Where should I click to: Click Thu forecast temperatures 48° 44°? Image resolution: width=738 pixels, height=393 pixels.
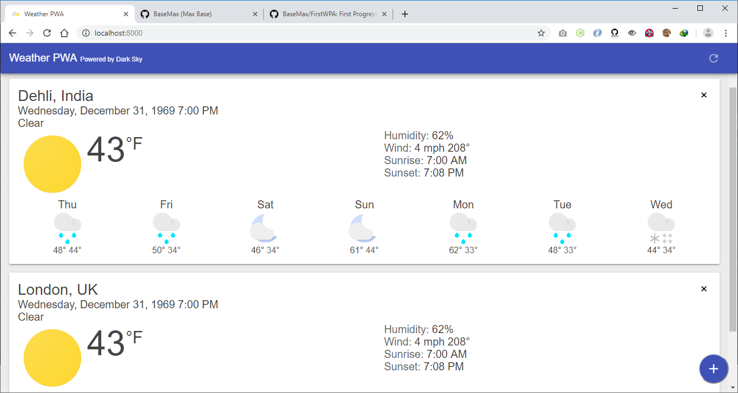[68, 250]
